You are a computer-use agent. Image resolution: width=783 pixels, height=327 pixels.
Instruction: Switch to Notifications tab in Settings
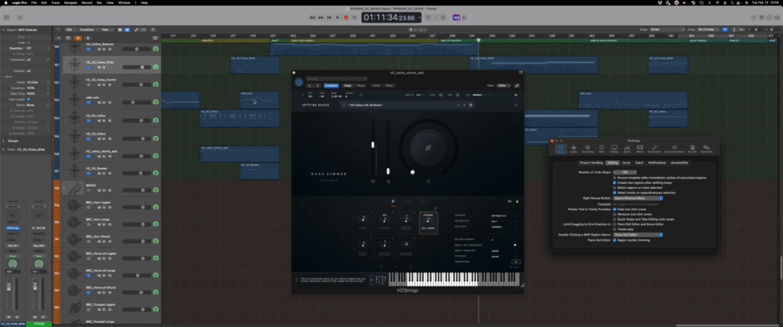click(657, 163)
